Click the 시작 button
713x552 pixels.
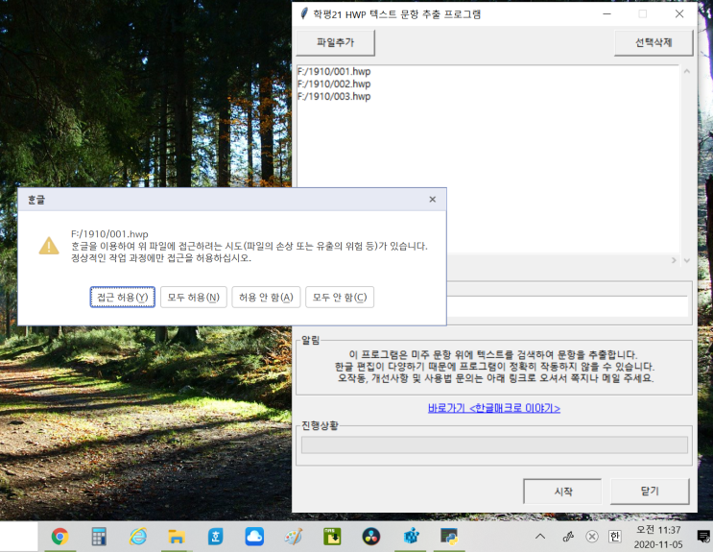[563, 491]
